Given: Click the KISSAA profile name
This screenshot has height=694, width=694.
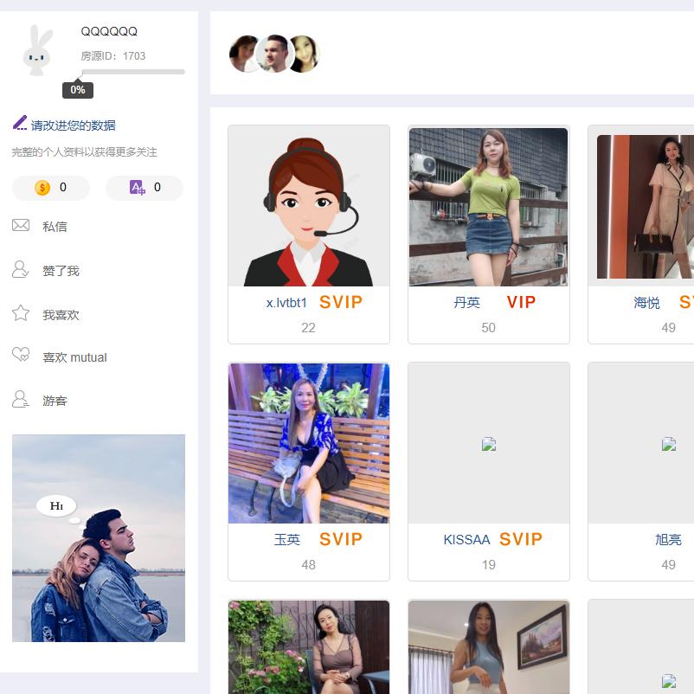Looking at the screenshot, I should [x=466, y=539].
